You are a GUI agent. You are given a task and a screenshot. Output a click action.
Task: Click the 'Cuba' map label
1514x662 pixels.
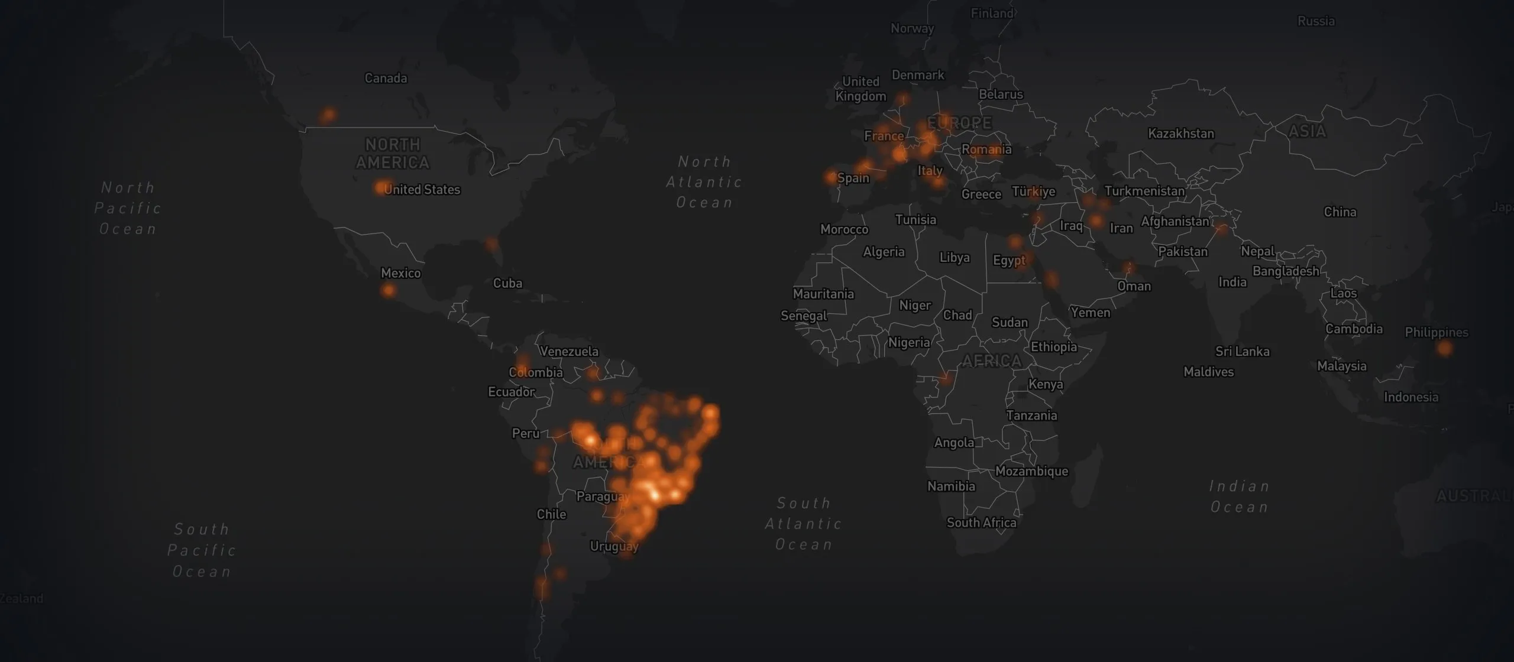point(508,283)
